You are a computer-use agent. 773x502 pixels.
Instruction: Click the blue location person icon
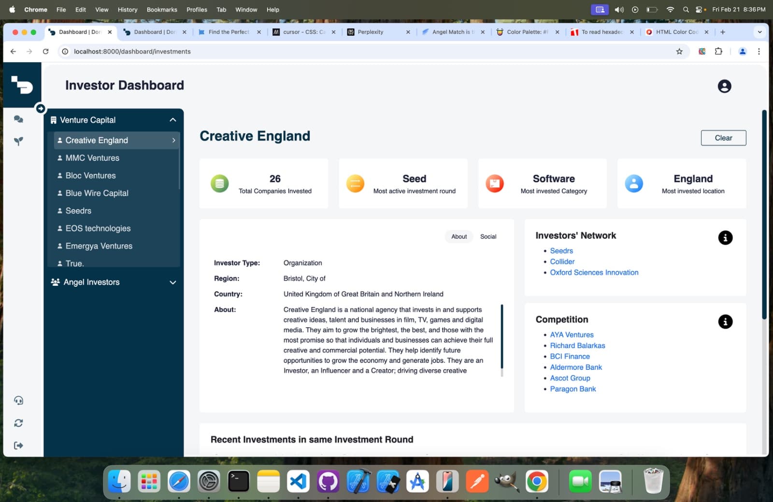coord(634,183)
